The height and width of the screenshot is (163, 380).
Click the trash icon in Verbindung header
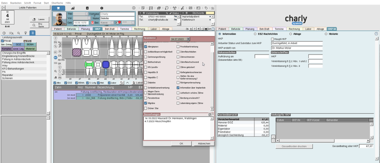point(144,13)
